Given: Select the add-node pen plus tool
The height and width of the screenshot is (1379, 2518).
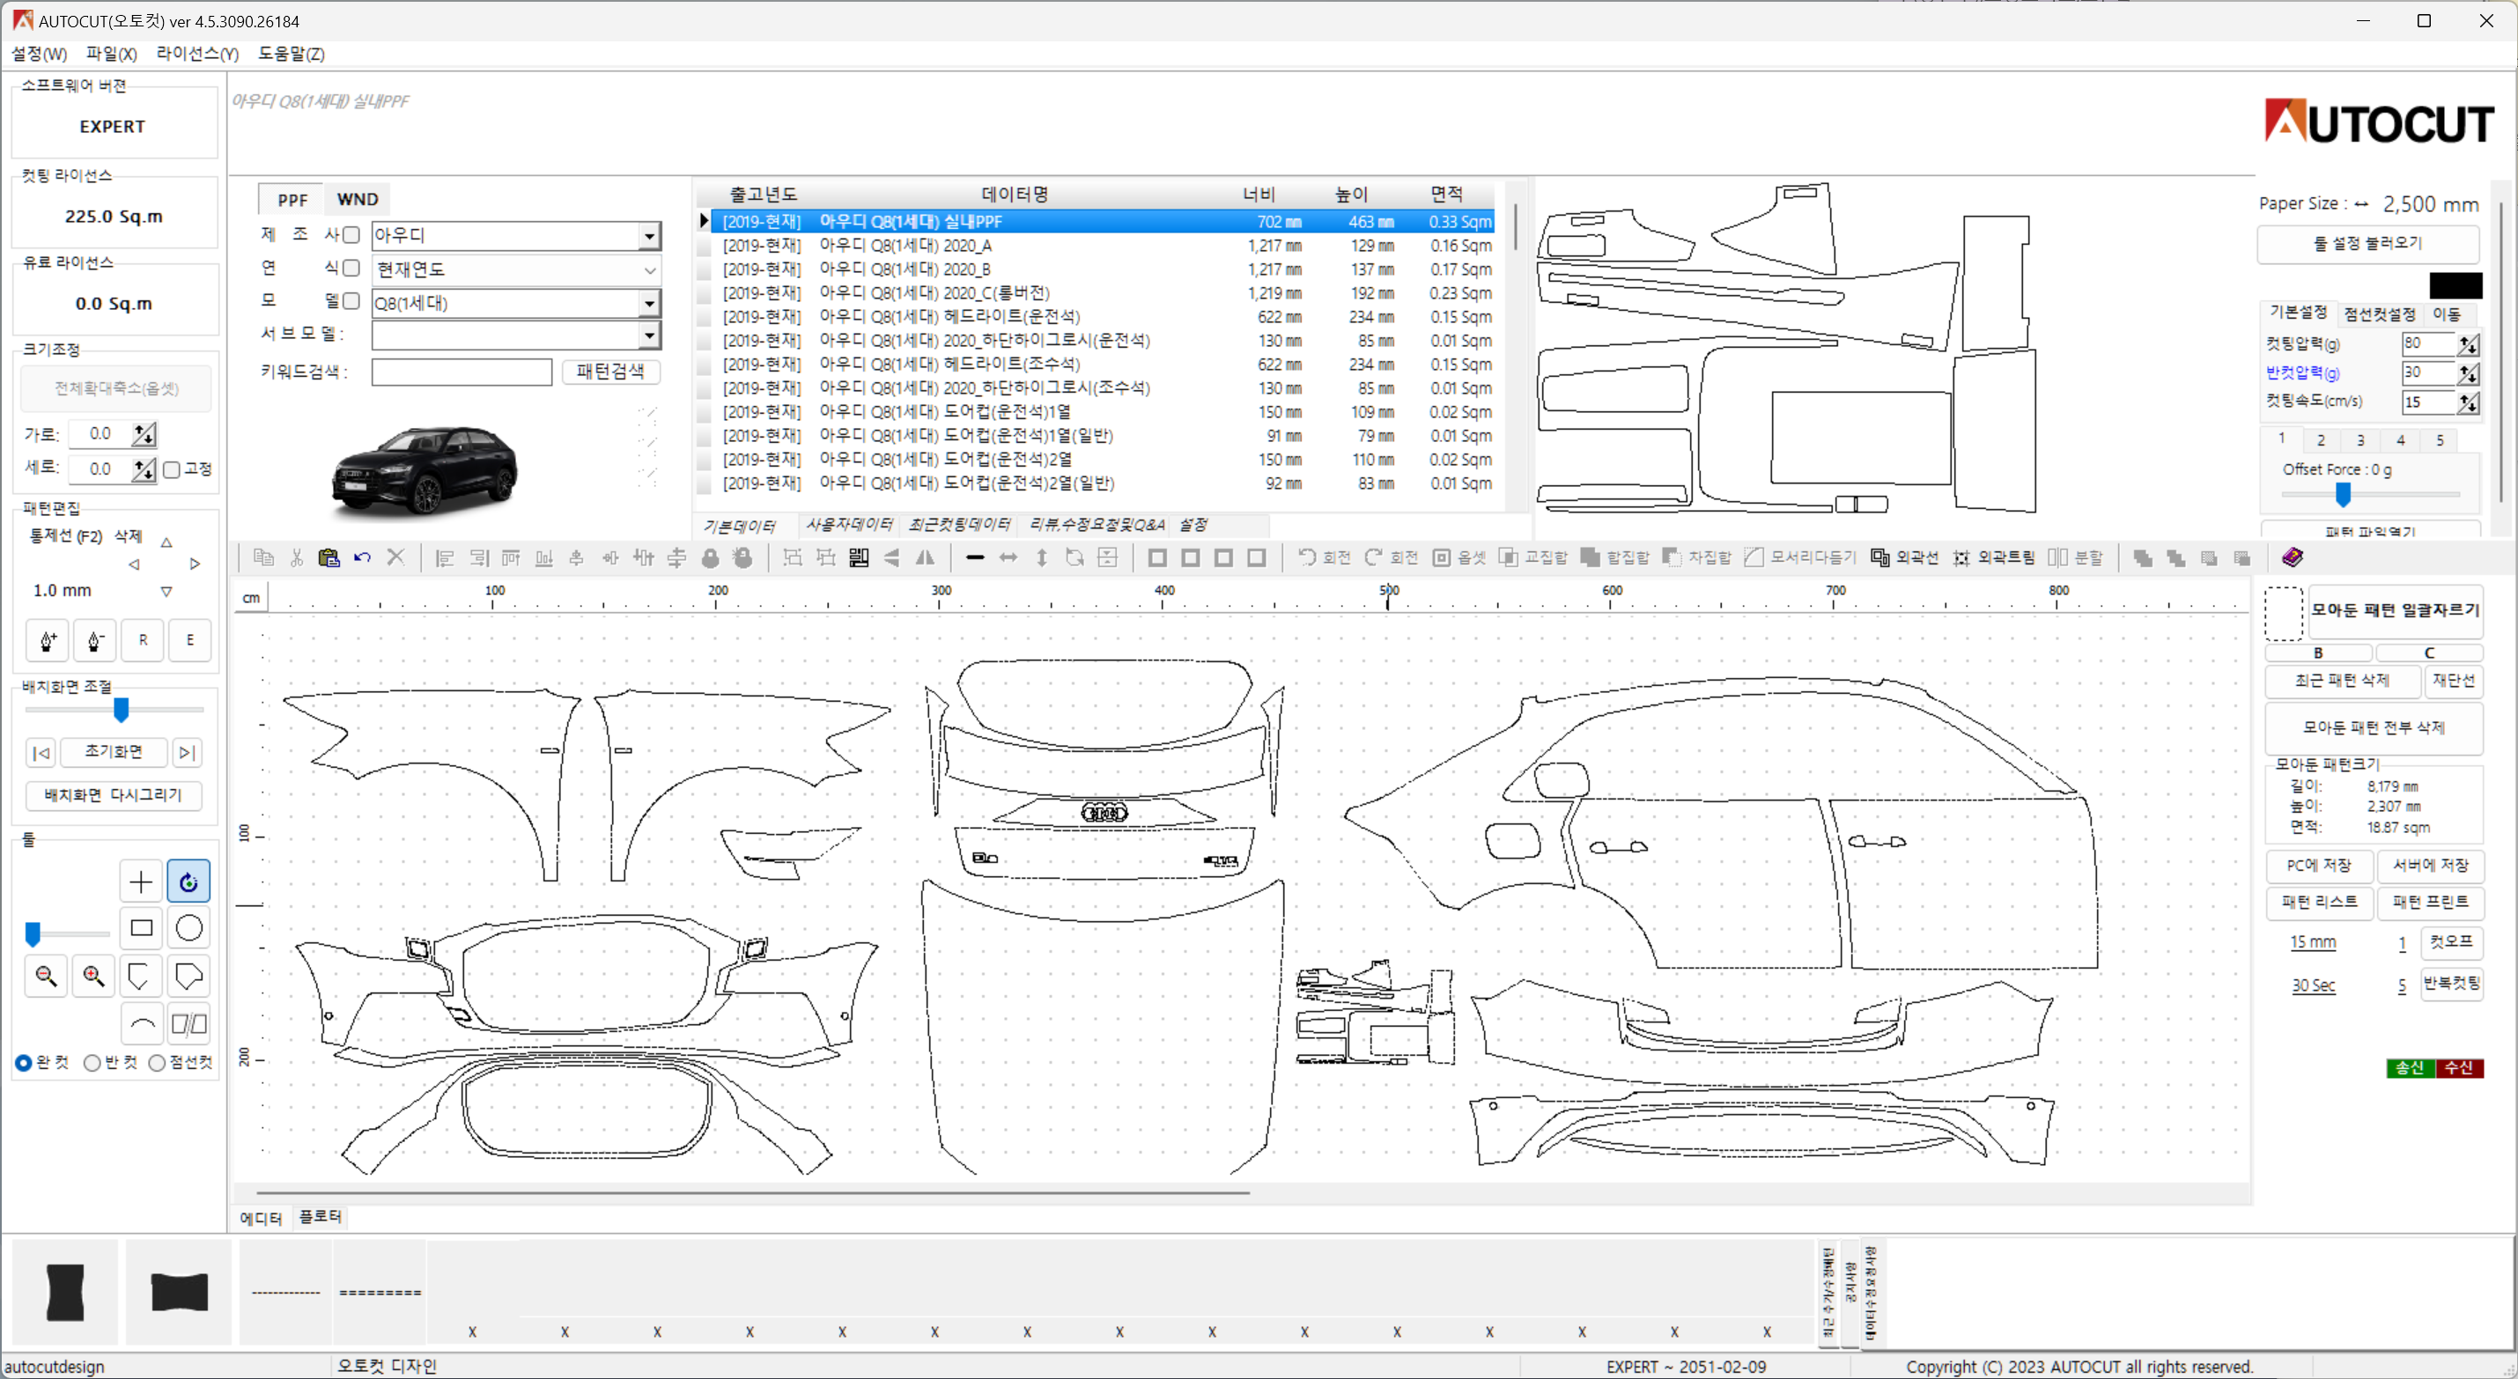Looking at the screenshot, I should pos(47,640).
